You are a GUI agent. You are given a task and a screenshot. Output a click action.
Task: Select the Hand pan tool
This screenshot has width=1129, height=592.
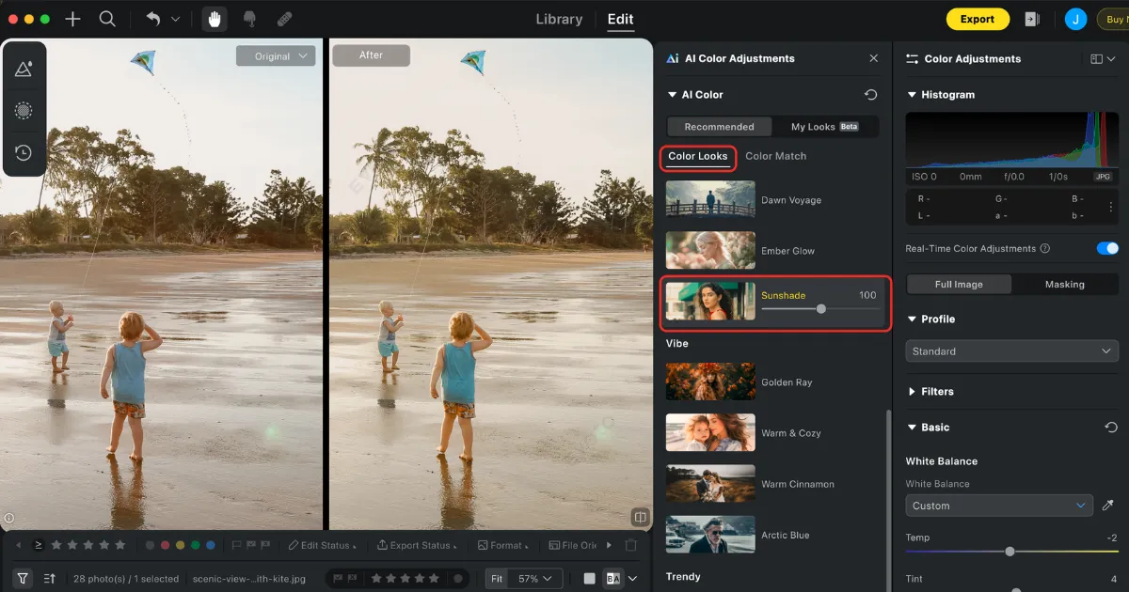pos(215,19)
